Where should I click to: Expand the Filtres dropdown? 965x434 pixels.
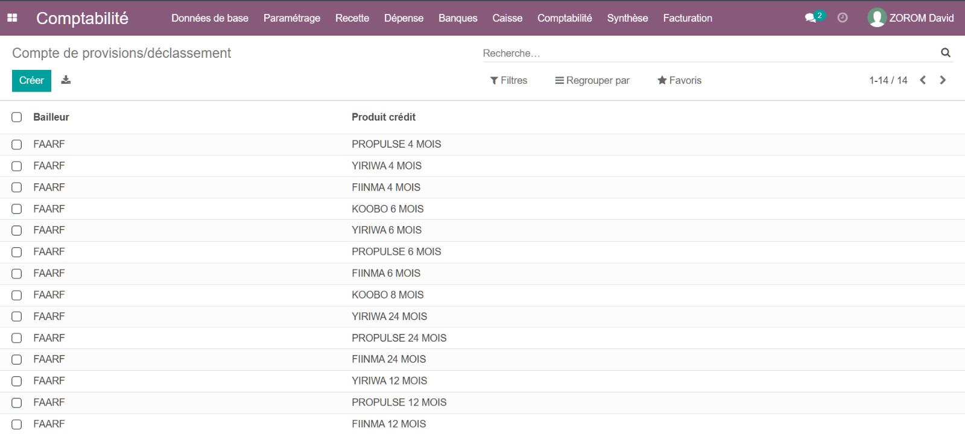click(x=508, y=80)
